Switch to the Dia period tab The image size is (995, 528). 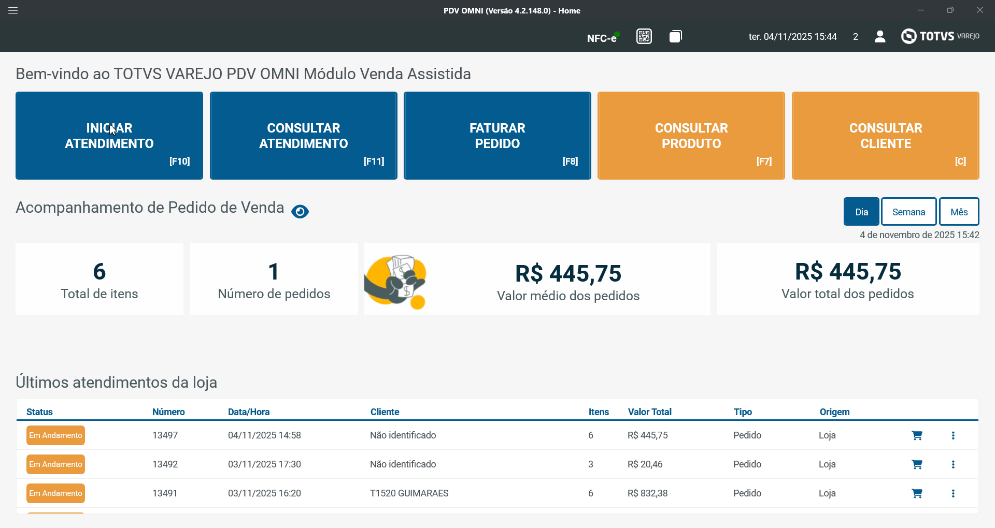(861, 212)
